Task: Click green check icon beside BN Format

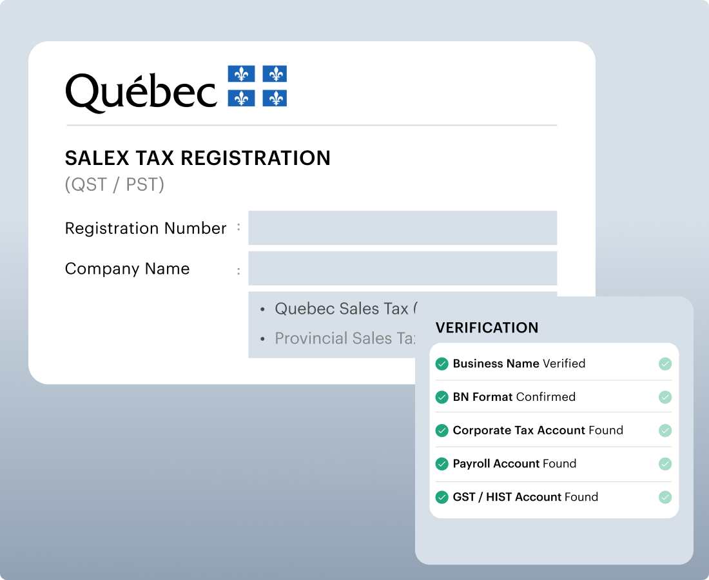Action: tap(442, 397)
